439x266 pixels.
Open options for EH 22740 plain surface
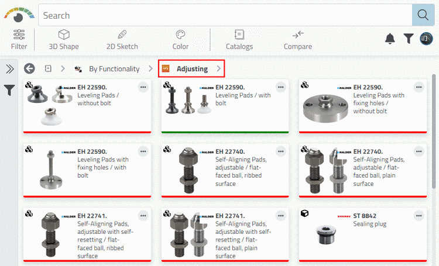pyautogui.click(x=419, y=151)
